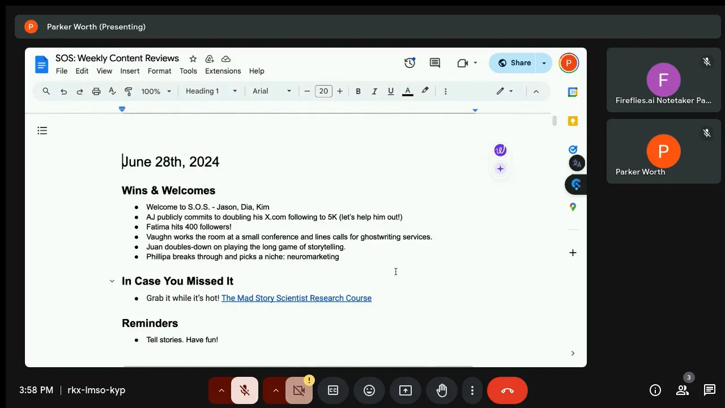Open document outline list icon
The height and width of the screenshot is (408, 725).
pyautogui.click(x=42, y=131)
